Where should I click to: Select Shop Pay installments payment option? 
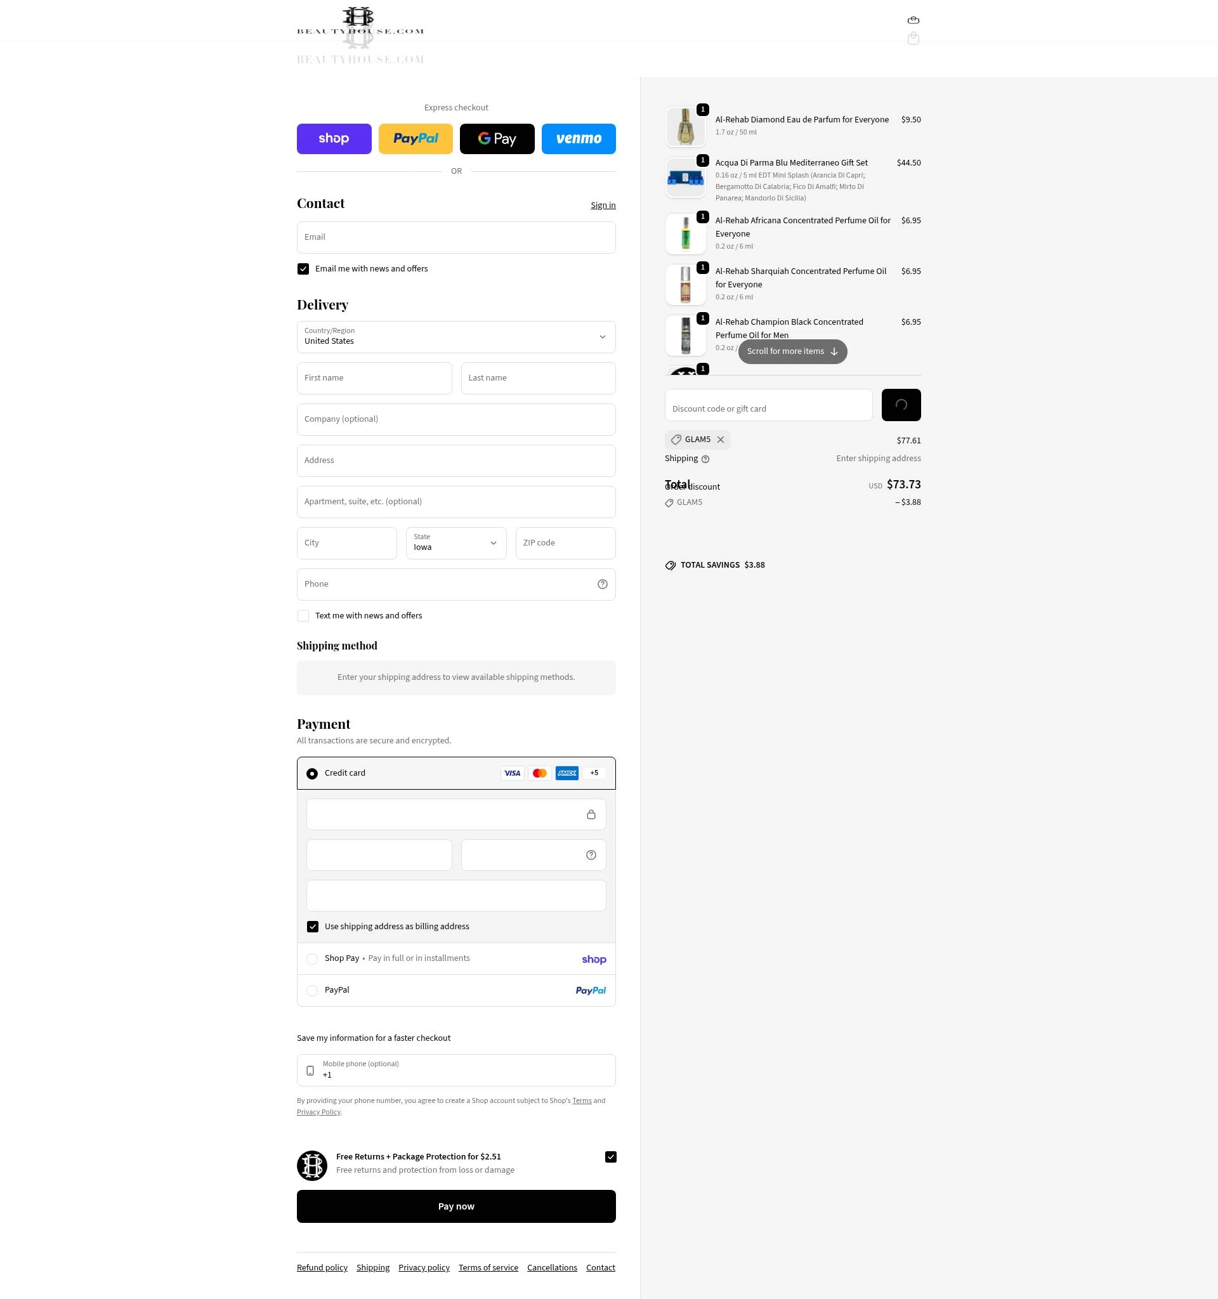click(x=456, y=959)
